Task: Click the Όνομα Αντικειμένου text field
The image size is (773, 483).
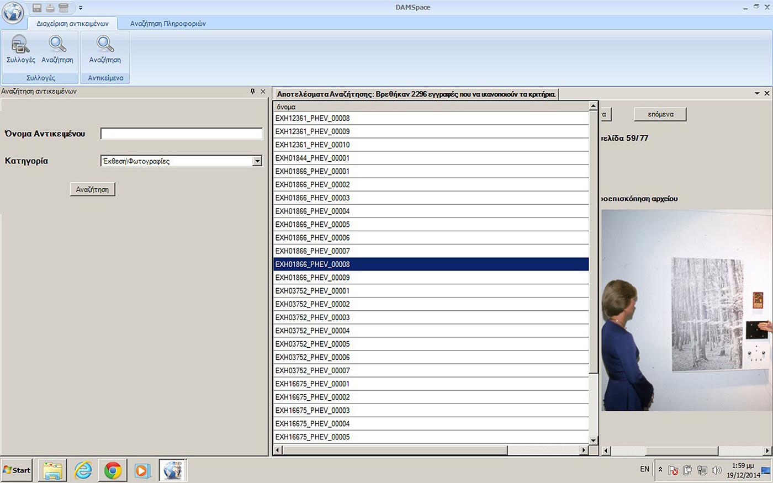Action: point(182,134)
